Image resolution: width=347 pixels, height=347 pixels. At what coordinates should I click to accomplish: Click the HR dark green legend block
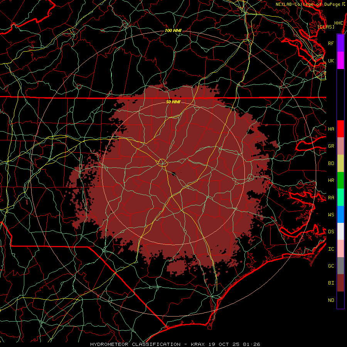pyautogui.click(x=340, y=180)
